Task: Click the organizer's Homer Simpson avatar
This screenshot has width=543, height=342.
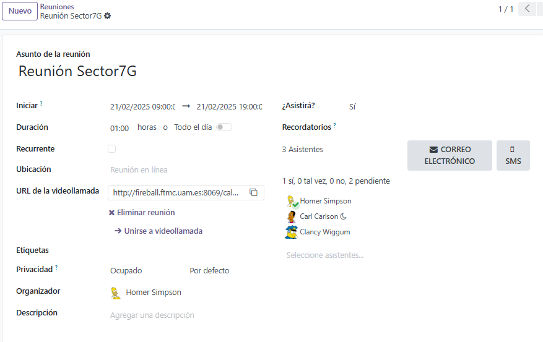Action: 115,293
